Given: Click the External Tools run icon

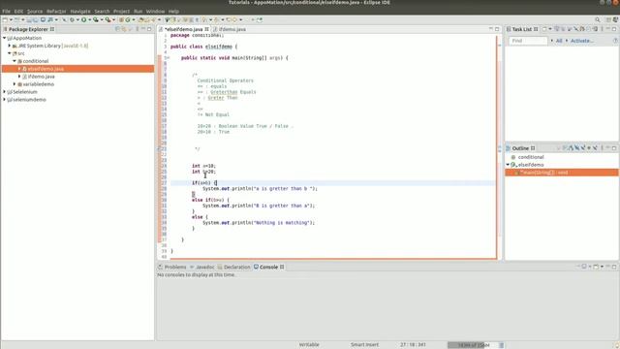Looking at the screenshot, I should pyautogui.click(x=108, y=19).
